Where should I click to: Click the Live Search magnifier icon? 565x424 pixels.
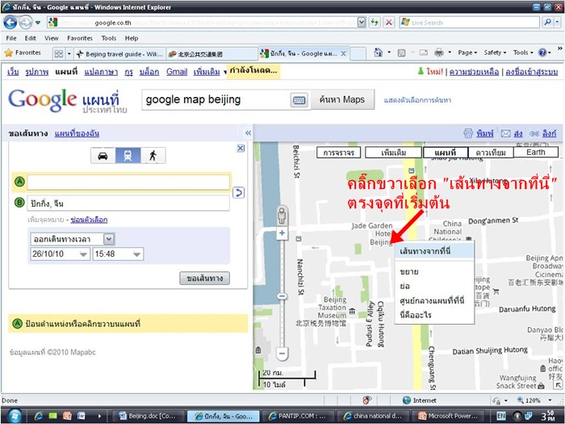(x=547, y=23)
